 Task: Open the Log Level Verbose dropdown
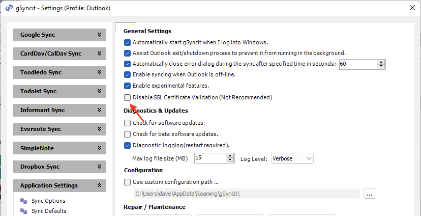pyautogui.click(x=292, y=158)
